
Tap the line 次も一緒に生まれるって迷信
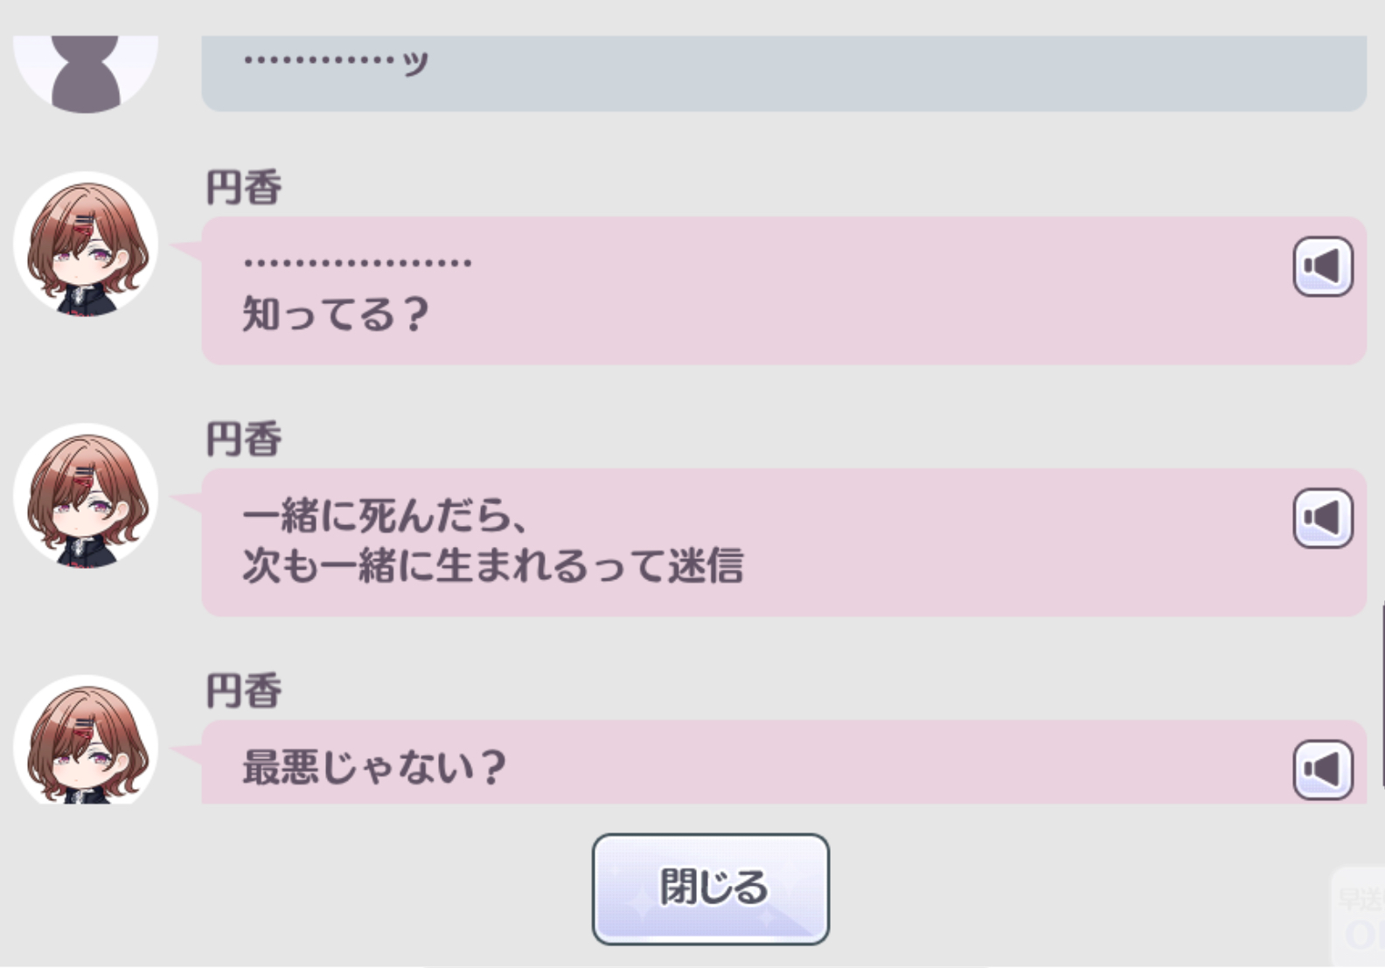493,566
